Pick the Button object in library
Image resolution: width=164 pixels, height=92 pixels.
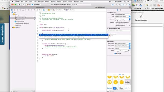point(109,88)
